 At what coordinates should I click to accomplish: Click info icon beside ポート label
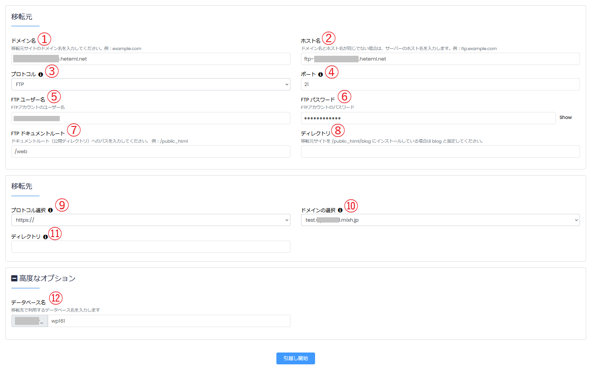pyautogui.click(x=320, y=75)
